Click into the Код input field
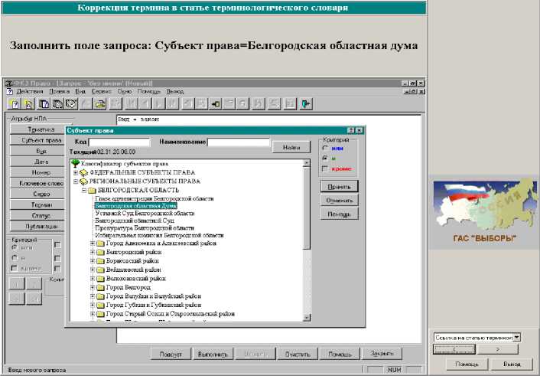The height and width of the screenshot is (376, 540). click(x=119, y=142)
